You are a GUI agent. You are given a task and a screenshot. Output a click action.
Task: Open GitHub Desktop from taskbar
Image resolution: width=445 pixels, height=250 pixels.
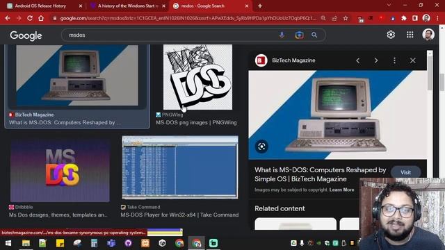(x=128, y=243)
